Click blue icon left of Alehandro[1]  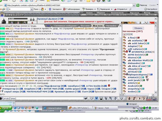click(124, 63)
